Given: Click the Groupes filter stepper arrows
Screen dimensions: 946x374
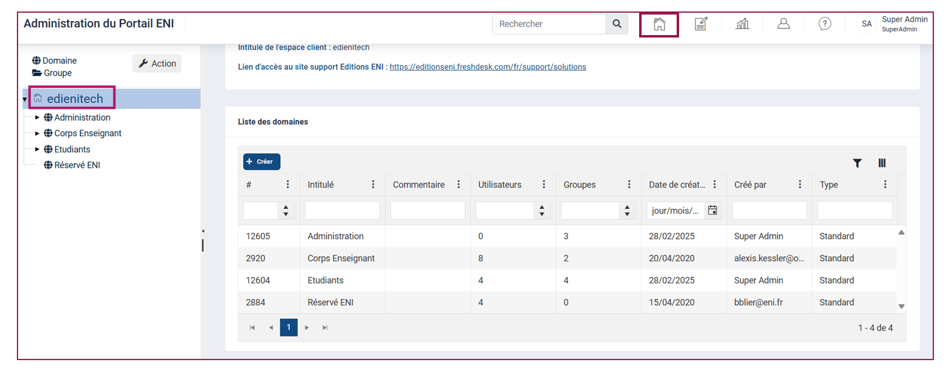Looking at the screenshot, I should click(x=627, y=211).
